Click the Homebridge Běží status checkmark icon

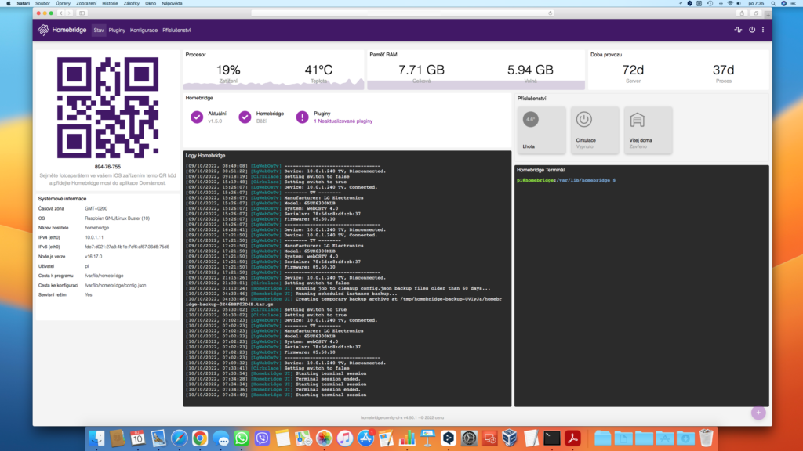245,117
